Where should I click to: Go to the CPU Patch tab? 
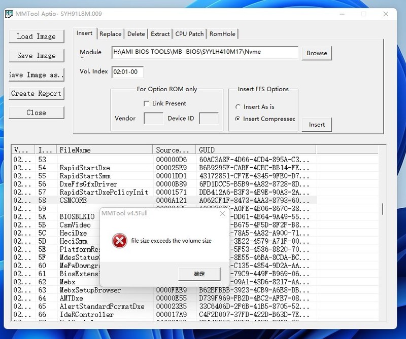pyautogui.click(x=189, y=34)
